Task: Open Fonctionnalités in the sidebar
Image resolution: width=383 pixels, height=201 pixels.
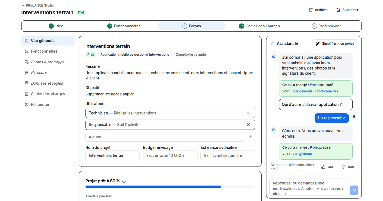Action: point(48,51)
